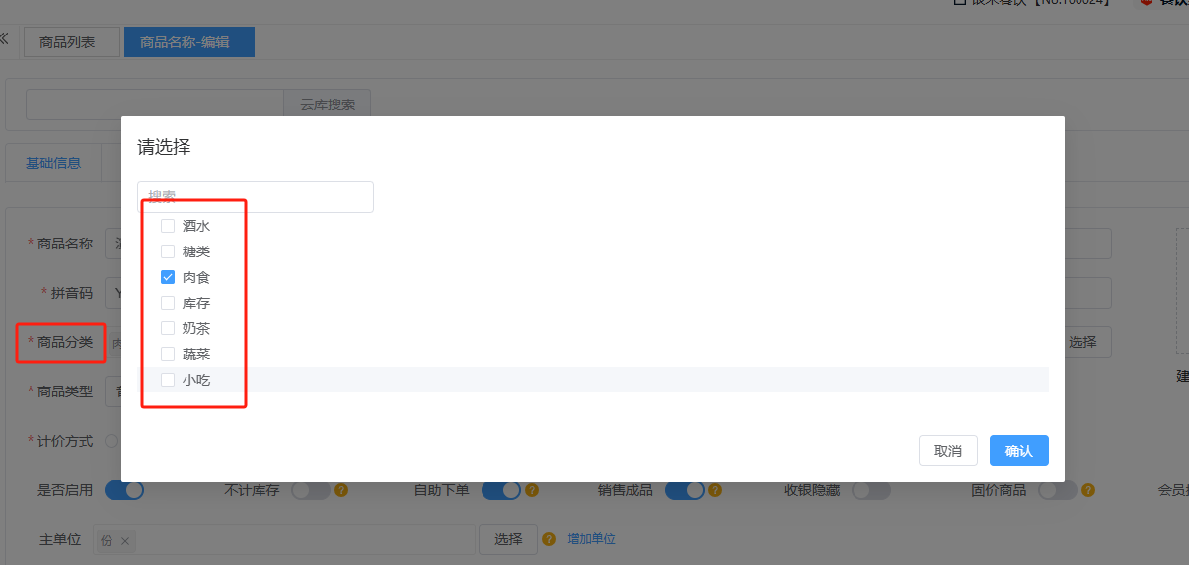Click help icon next to 不计库存
The height and width of the screenshot is (565, 1189).
tap(341, 490)
